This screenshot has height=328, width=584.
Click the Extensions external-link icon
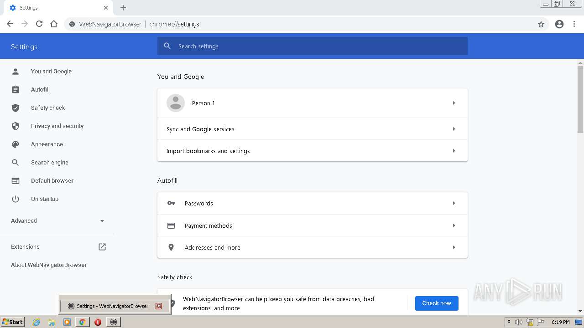point(102,246)
